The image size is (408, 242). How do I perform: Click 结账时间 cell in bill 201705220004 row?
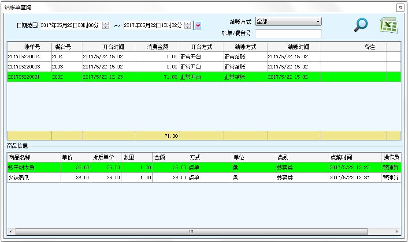tap(293, 57)
